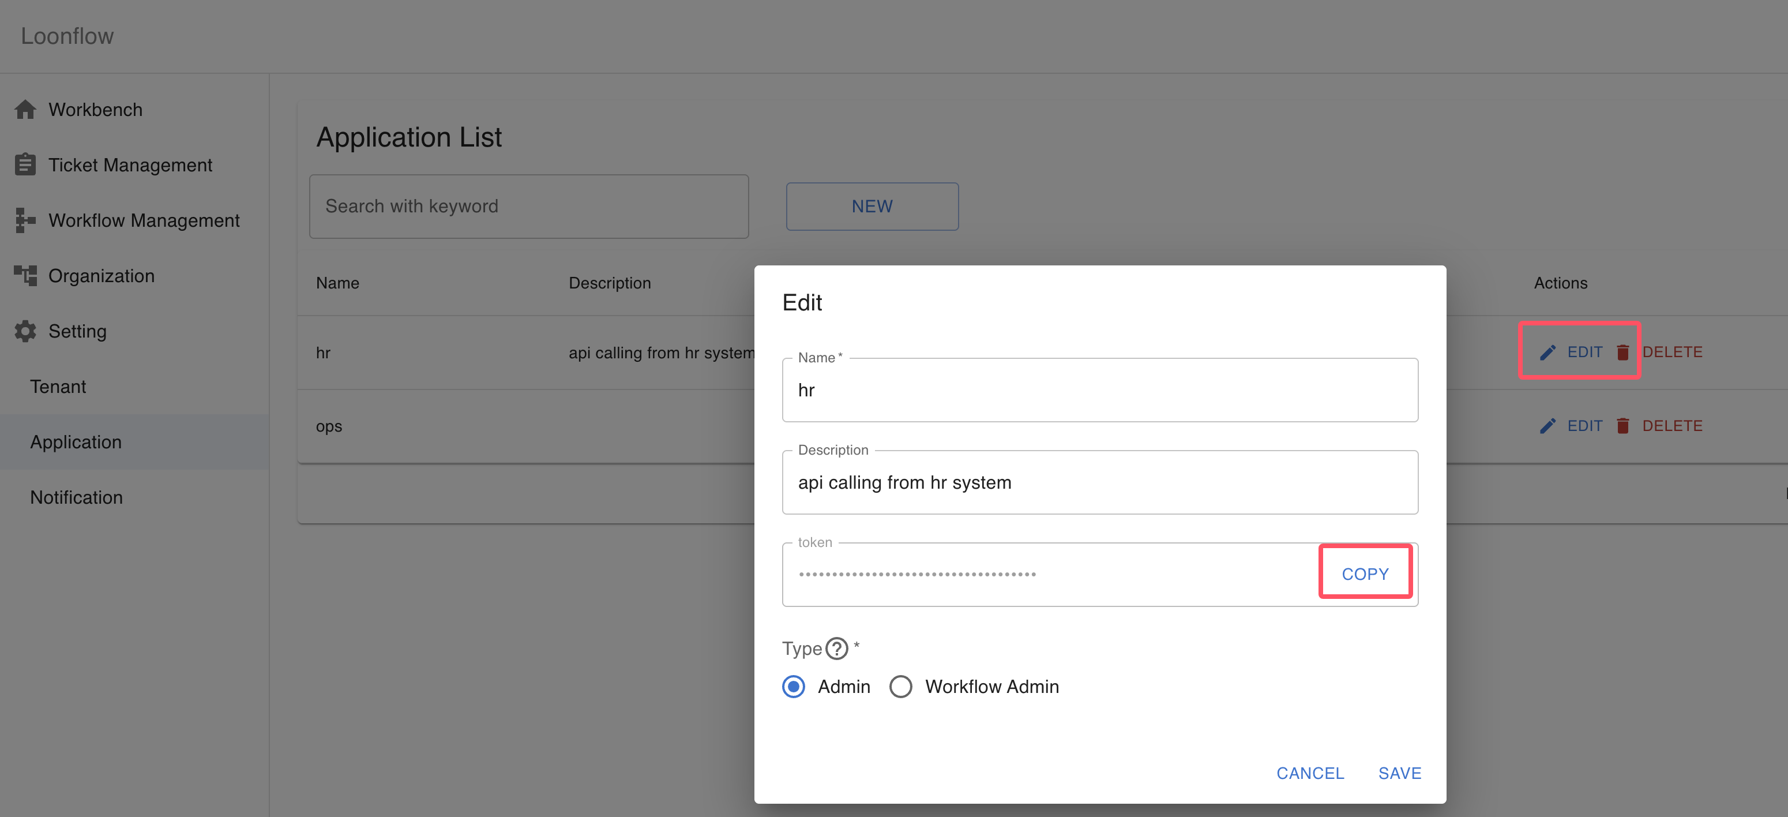
Task: Click the Workflow Management tree icon
Action: pyautogui.click(x=25, y=220)
